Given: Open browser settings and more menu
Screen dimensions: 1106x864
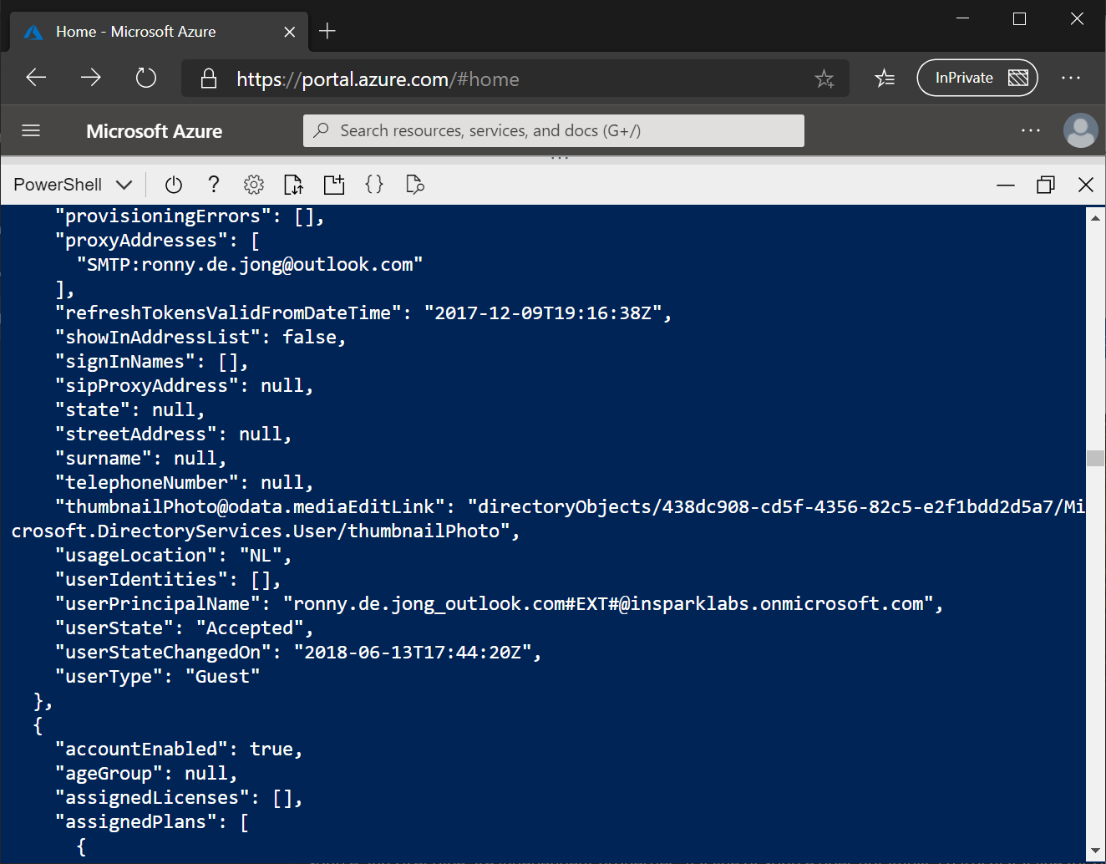Looking at the screenshot, I should click(1071, 78).
